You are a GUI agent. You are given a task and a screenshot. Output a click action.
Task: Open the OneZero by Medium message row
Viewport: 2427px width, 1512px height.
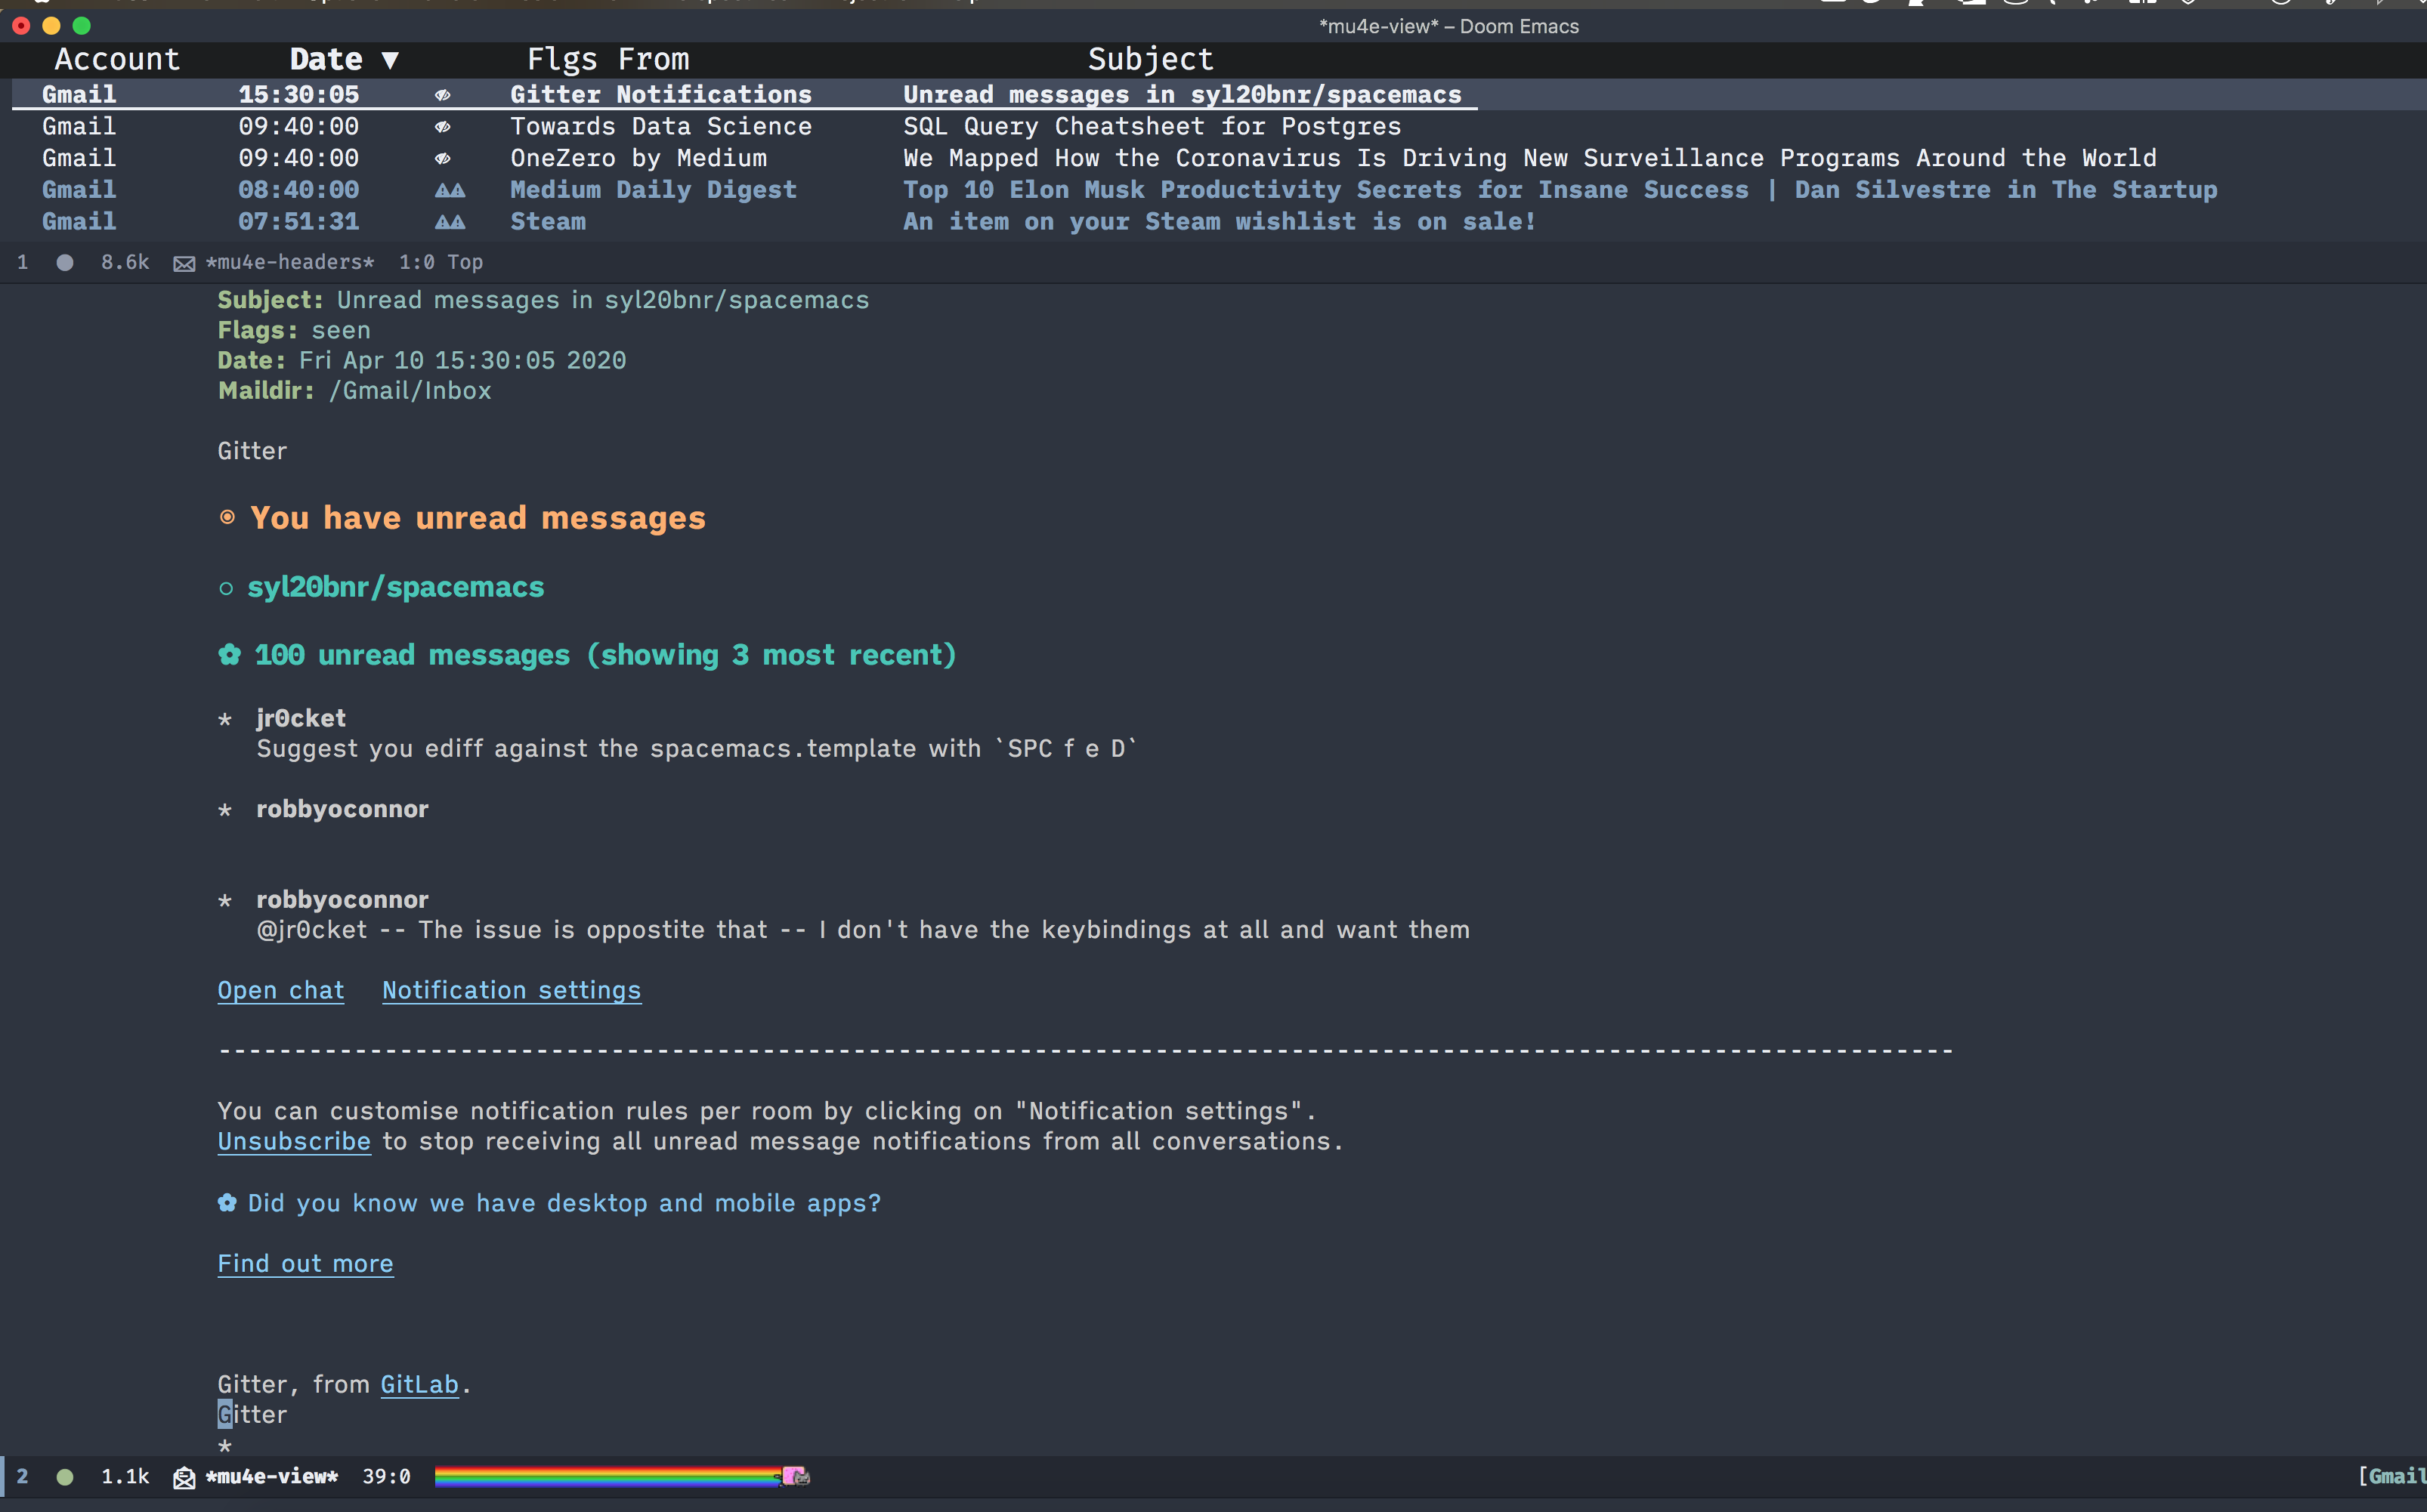click(638, 158)
